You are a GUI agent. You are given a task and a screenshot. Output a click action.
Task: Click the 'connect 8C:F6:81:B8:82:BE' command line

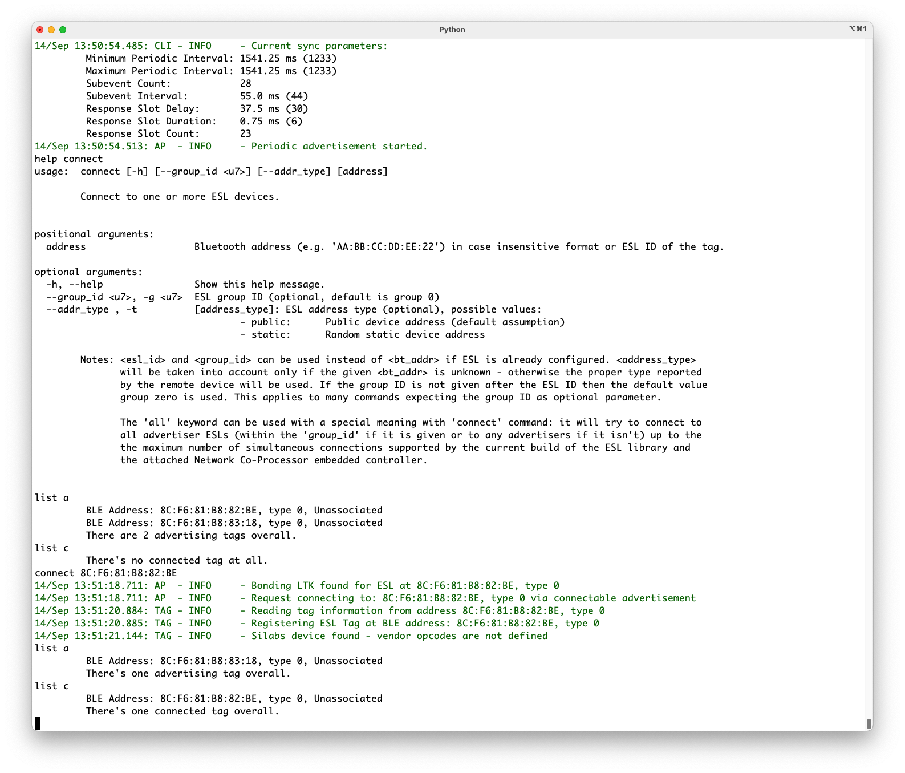click(x=105, y=573)
